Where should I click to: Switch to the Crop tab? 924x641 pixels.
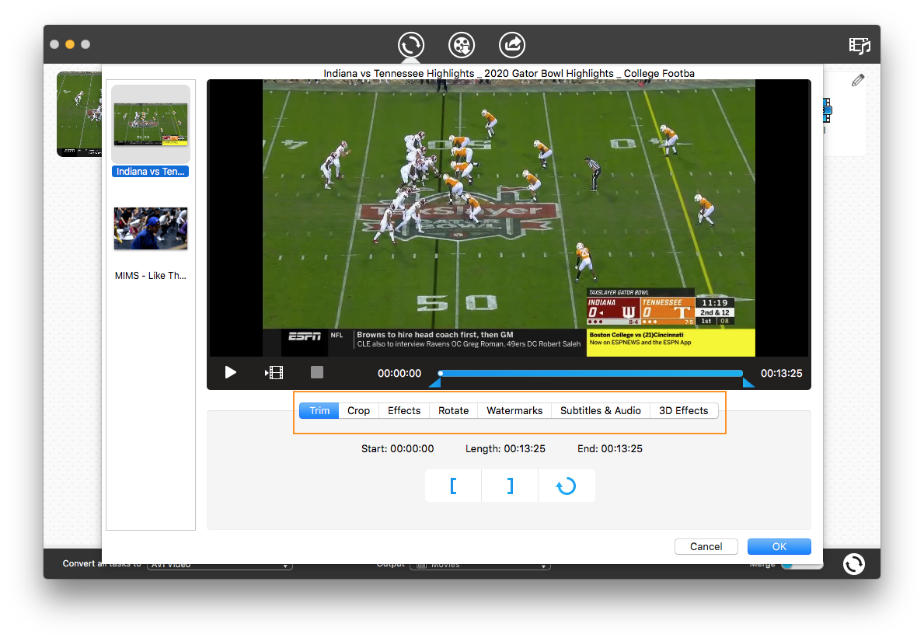(358, 411)
